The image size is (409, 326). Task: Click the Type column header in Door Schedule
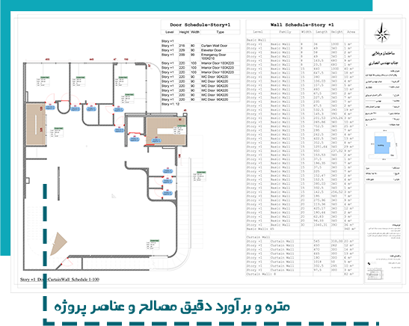(220, 32)
